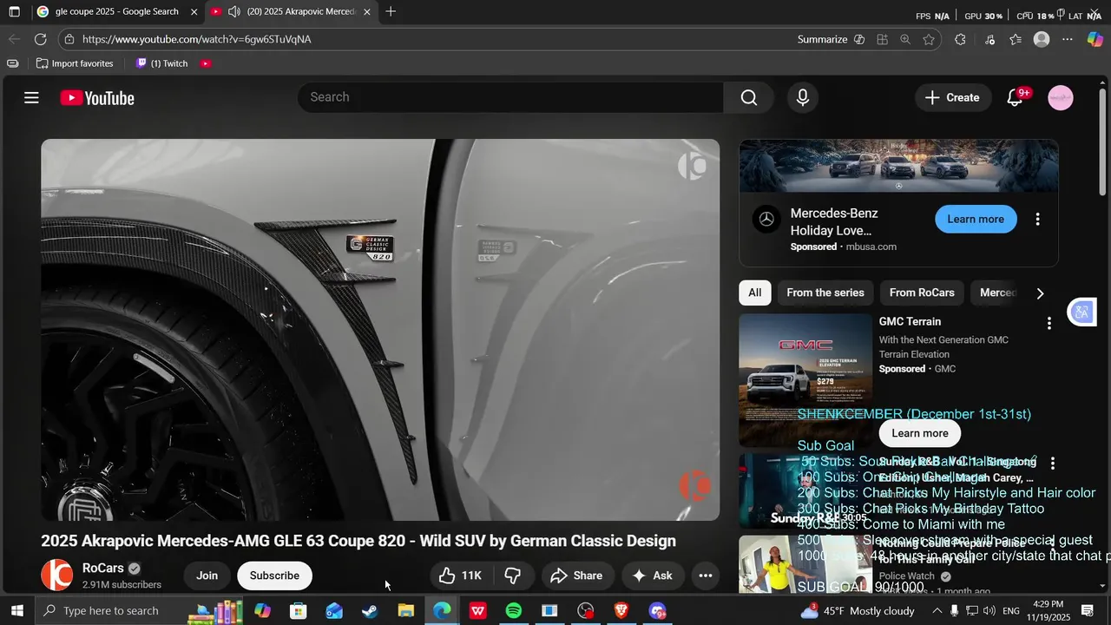Click Learn more on the GMC Terrain ad
This screenshot has height=625, width=1111.
pos(920,433)
